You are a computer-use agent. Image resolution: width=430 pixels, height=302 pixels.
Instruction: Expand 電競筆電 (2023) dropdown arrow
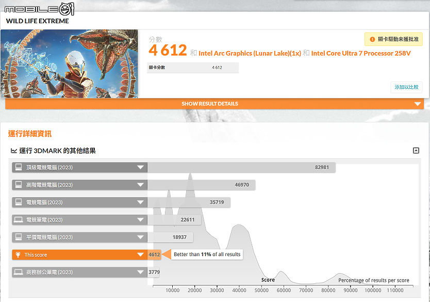point(140,220)
